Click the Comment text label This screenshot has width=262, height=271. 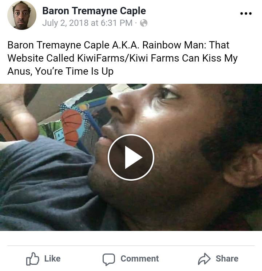click(139, 259)
